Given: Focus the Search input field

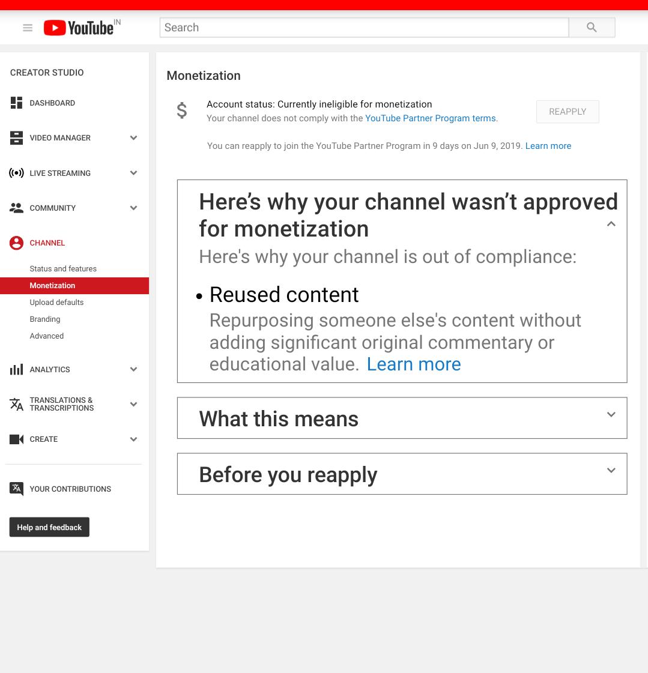Looking at the screenshot, I should click(364, 28).
